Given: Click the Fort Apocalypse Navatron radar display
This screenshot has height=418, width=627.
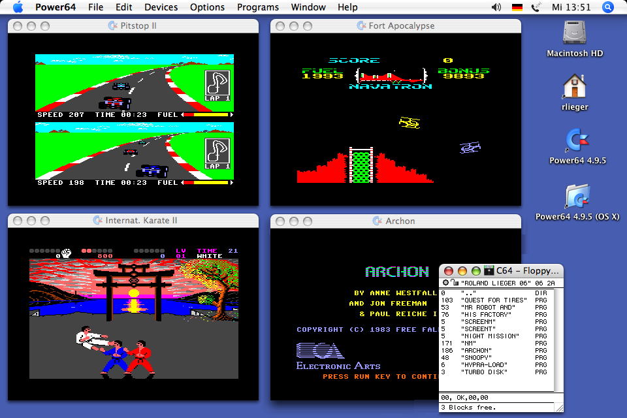Looking at the screenshot, I should 391,75.
